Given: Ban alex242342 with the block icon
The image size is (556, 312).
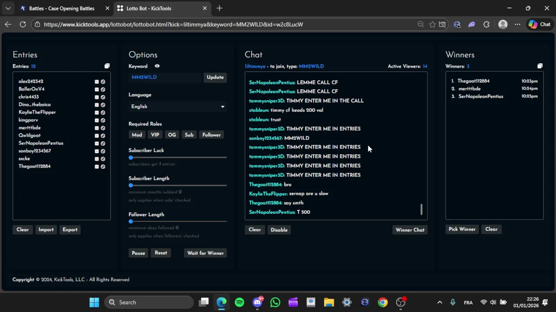Looking at the screenshot, I should 103,81.
